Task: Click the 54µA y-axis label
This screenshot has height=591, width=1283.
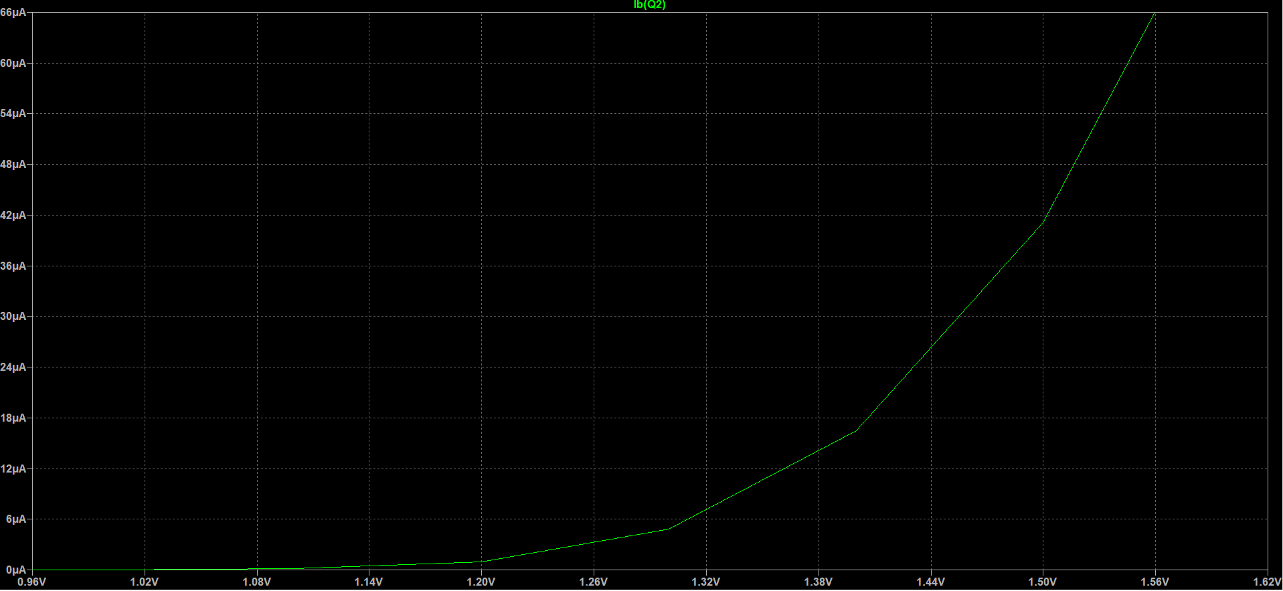Action: [x=13, y=114]
